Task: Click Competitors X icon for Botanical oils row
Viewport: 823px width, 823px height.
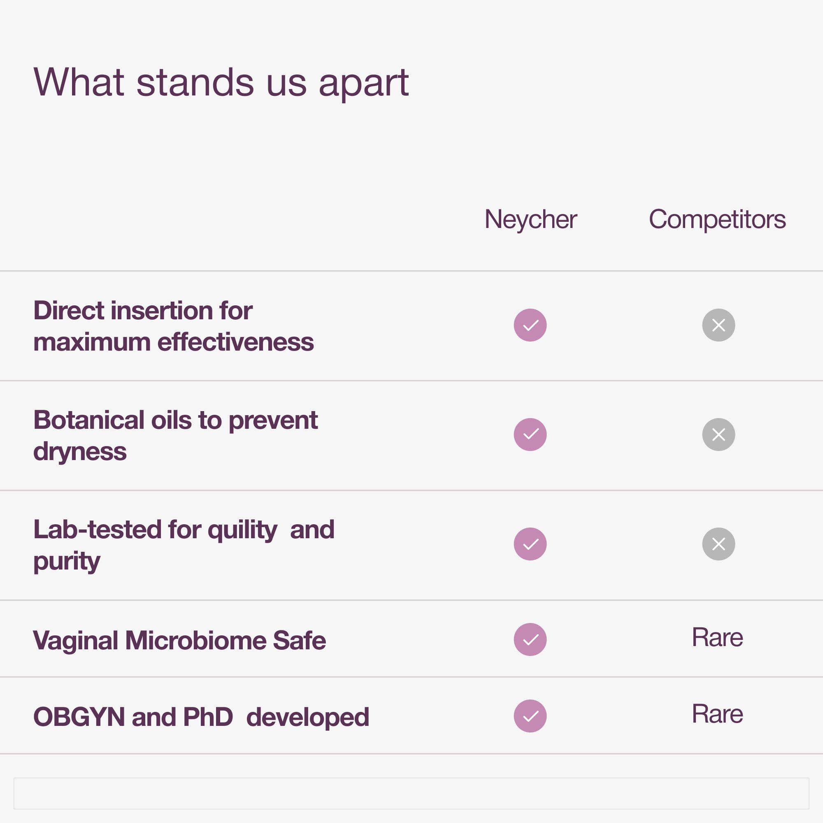Action: pos(718,435)
